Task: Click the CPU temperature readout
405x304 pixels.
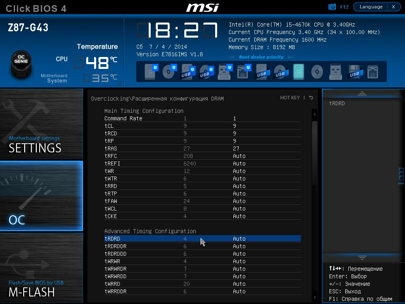Action: tap(96, 63)
